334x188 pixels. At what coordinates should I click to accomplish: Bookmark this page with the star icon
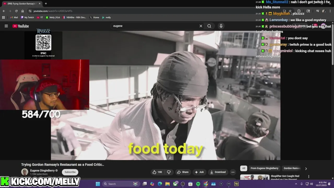coord(290,11)
